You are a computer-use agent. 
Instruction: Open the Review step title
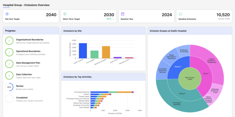20,86
